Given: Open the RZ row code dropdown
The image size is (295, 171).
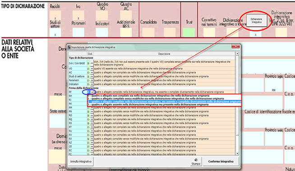Looking at the screenshot, I should (x=92, y=143).
